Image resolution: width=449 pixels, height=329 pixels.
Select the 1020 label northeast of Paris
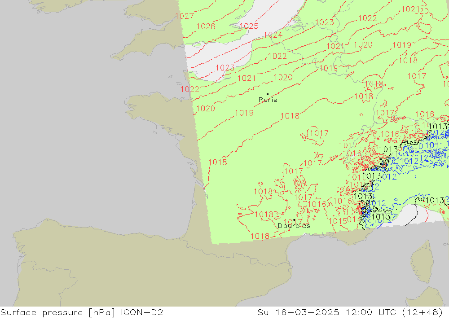(x=283, y=77)
